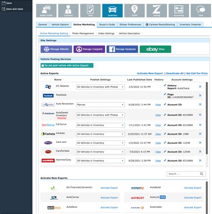212x214 pixels.
Task: Open CarGurus publish settings dropdown
Action: (x=100, y=125)
